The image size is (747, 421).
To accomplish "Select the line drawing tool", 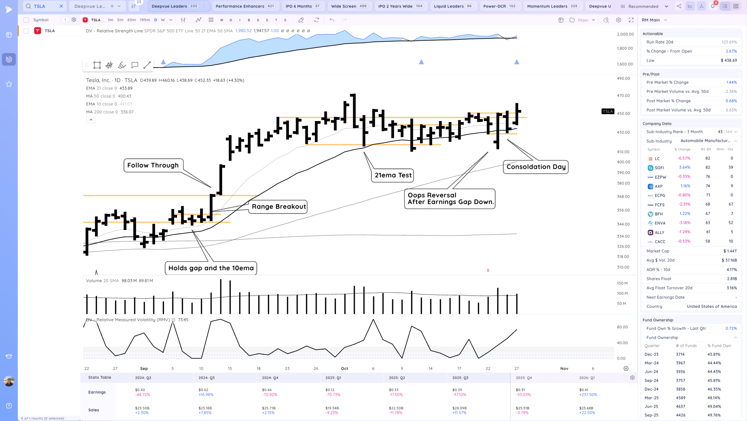I will tap(147, 65).
